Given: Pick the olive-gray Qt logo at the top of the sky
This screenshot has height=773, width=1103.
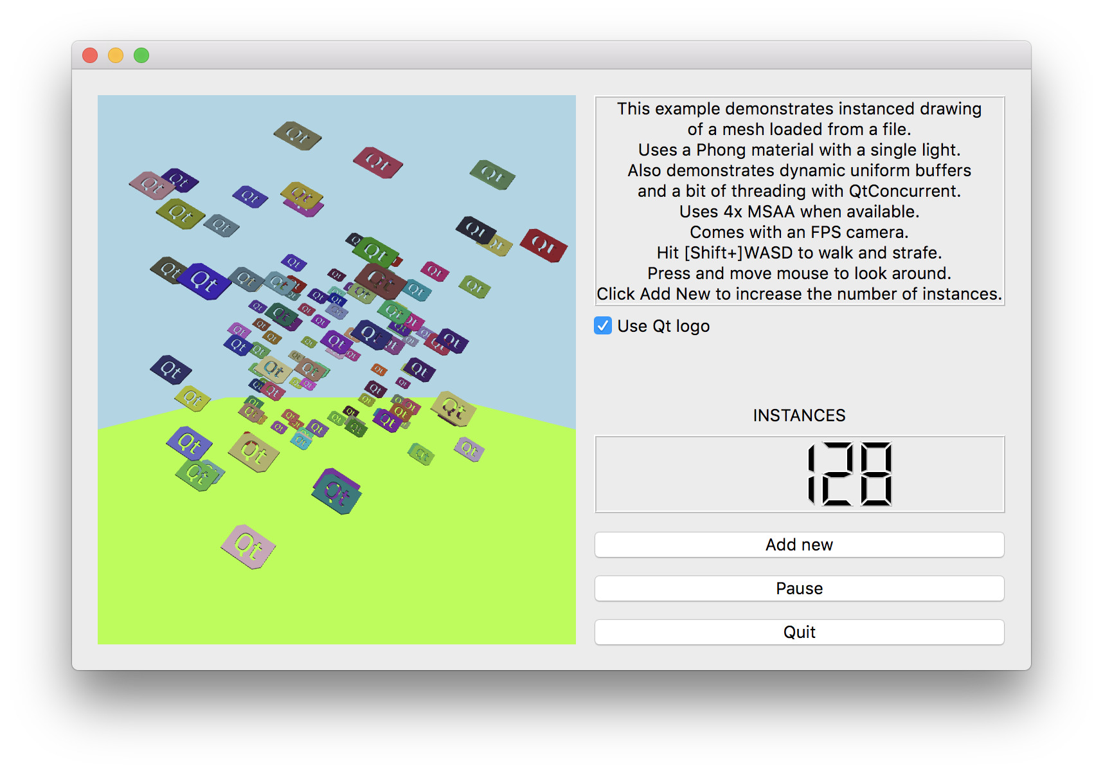Looking at the screenshot, I should click(297, 136).
